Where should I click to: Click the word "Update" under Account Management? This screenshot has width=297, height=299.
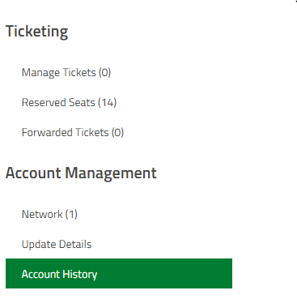39,245
